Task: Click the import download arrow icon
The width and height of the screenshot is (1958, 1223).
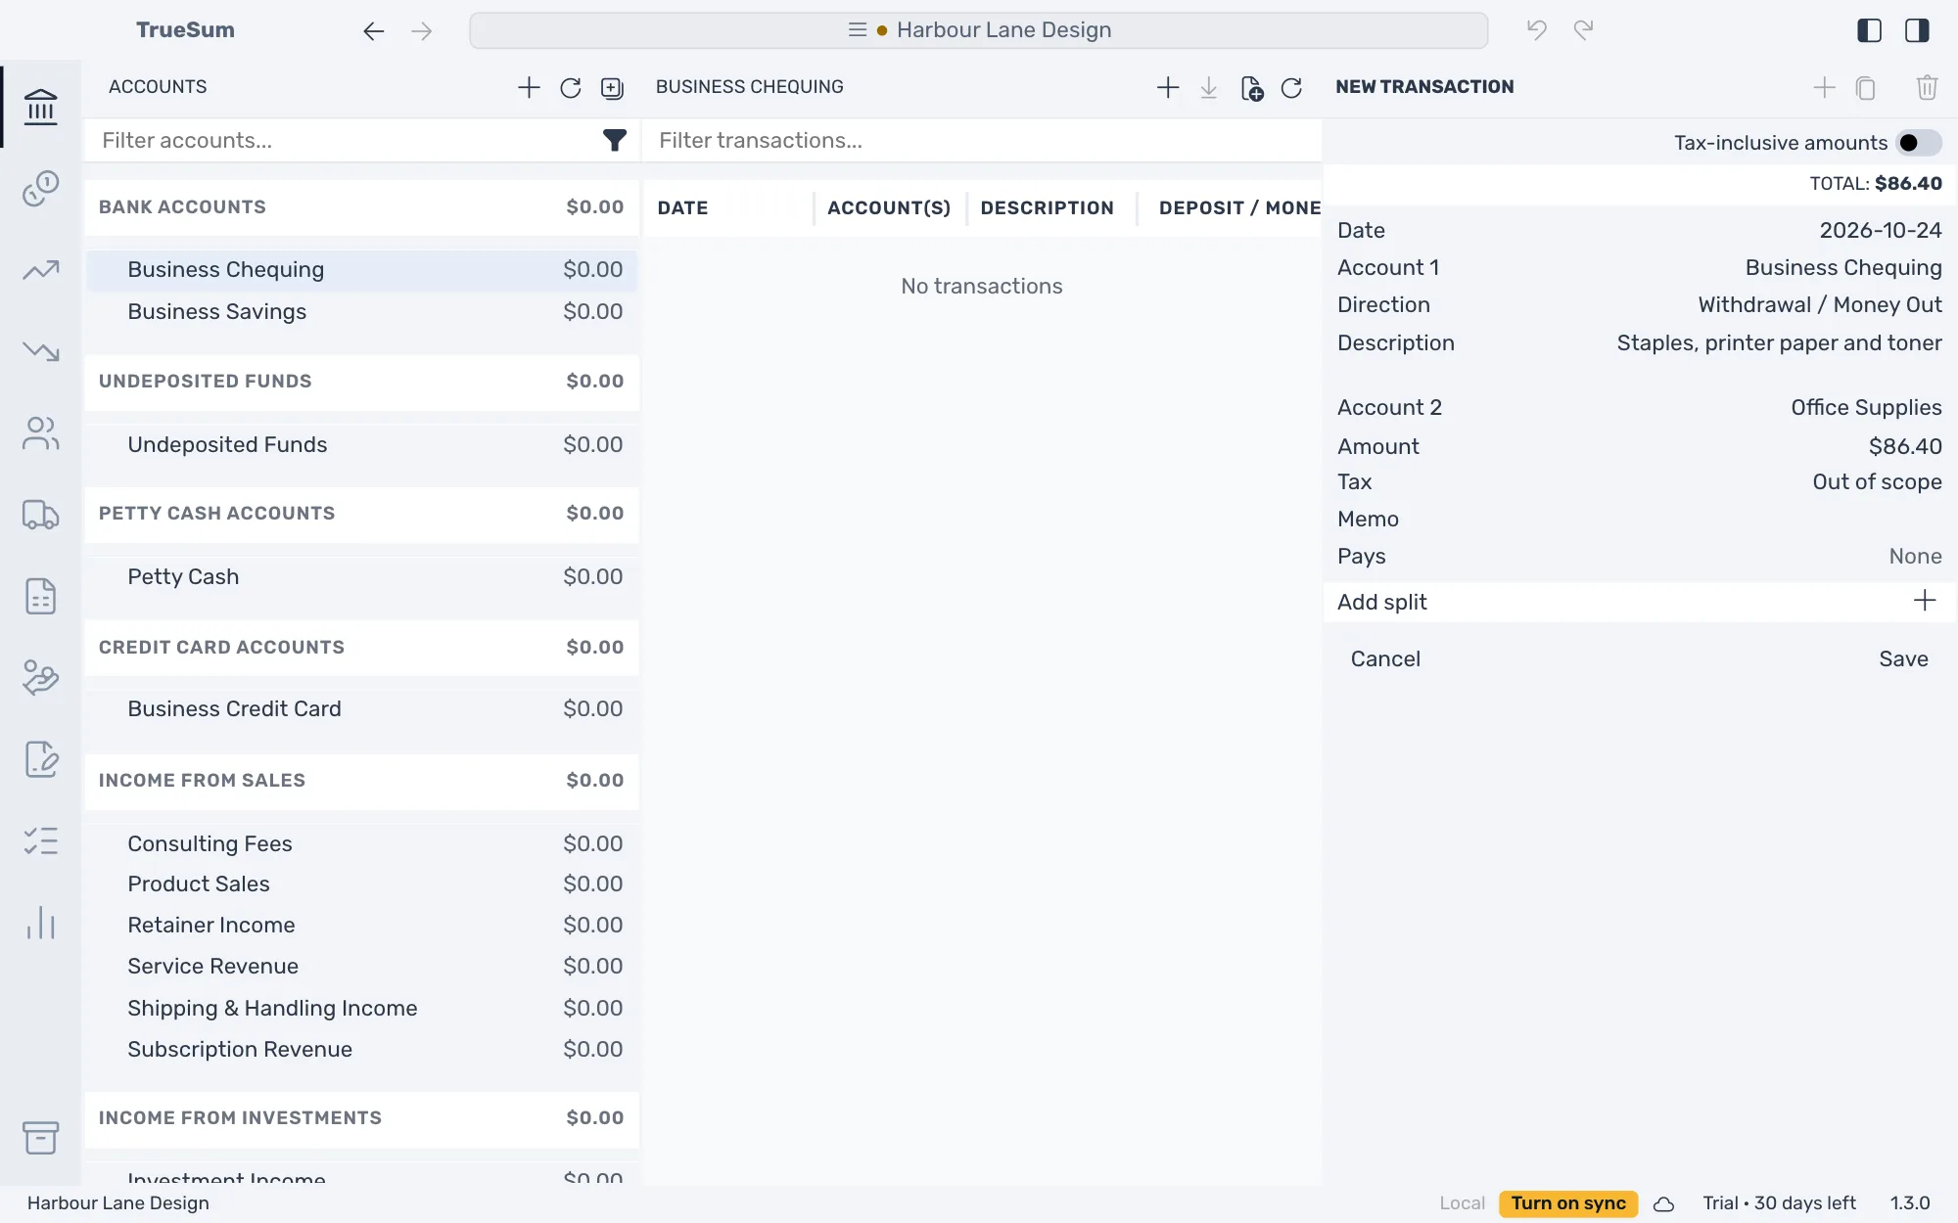Action: click(x=1209, y=88)
